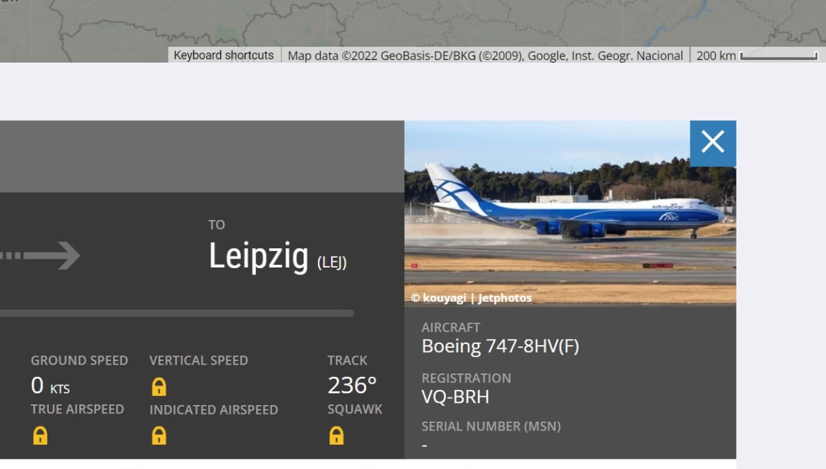
Task: Click the kouyagi Jetphotos photo credit
Action: pos(472,298)
